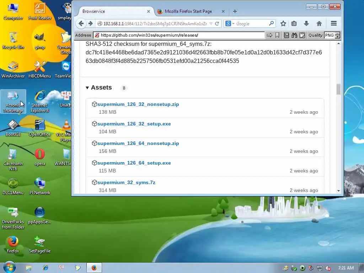Screen dimensions: 364x273
Task: Launch OpenOffice from the desktop
Action: (x=40, y=128)
